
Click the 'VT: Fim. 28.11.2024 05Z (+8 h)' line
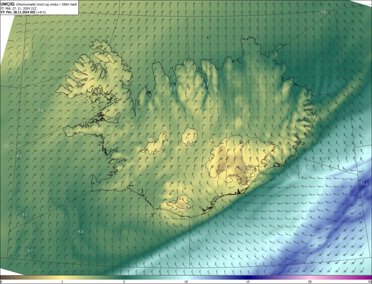tap(23, 12)
